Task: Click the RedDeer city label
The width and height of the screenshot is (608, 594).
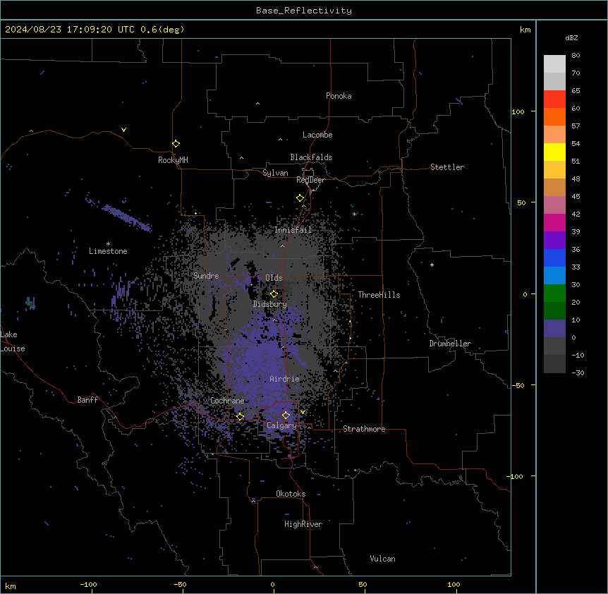Action: tap(310, 180)
